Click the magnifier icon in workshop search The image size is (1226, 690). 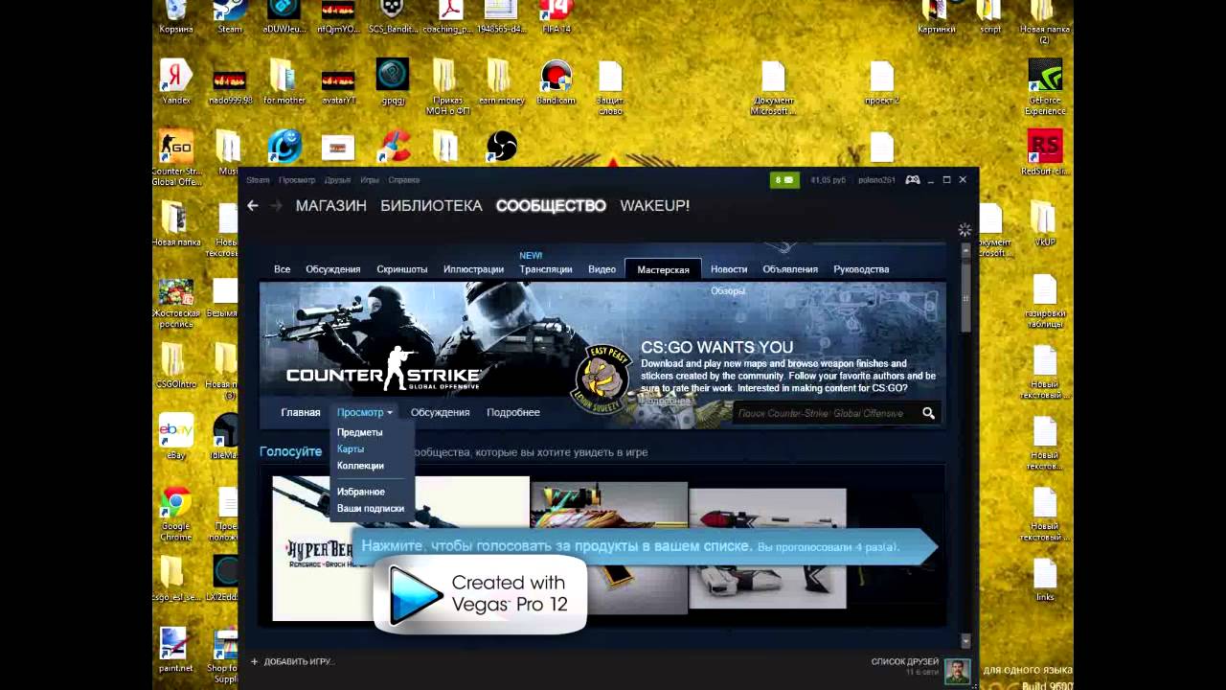(928, 413)
